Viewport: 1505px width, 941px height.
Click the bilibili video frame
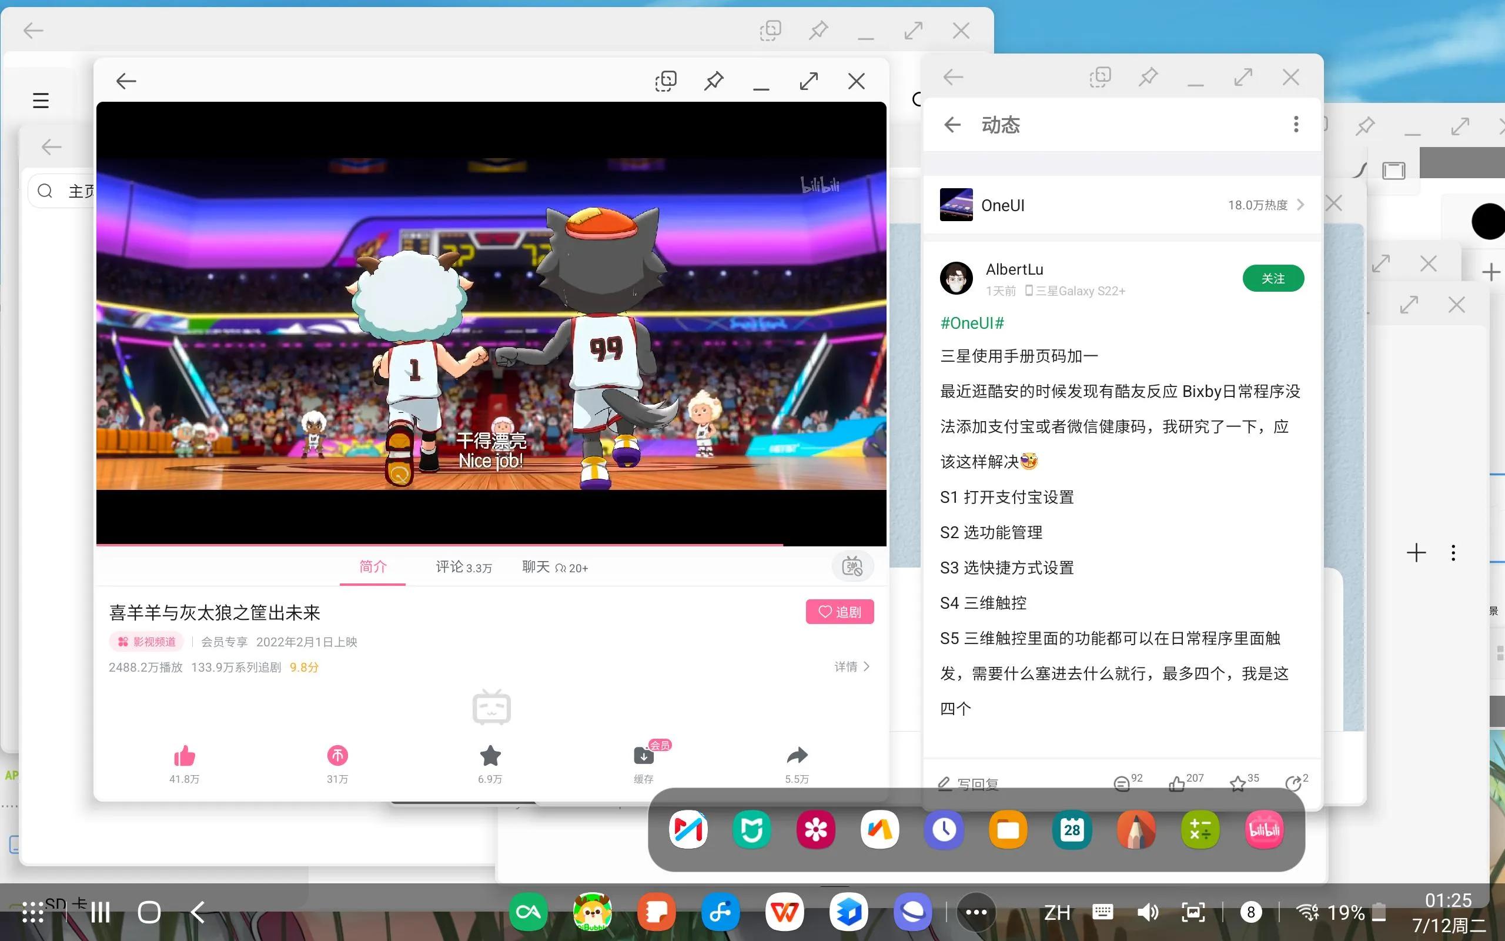click(x=491, y=323)
